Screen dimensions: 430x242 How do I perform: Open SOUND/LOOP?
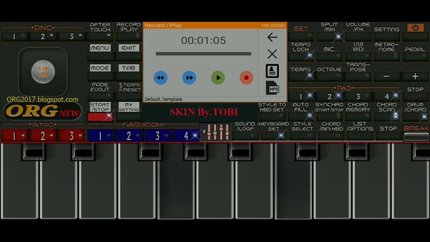click(245, 136)
